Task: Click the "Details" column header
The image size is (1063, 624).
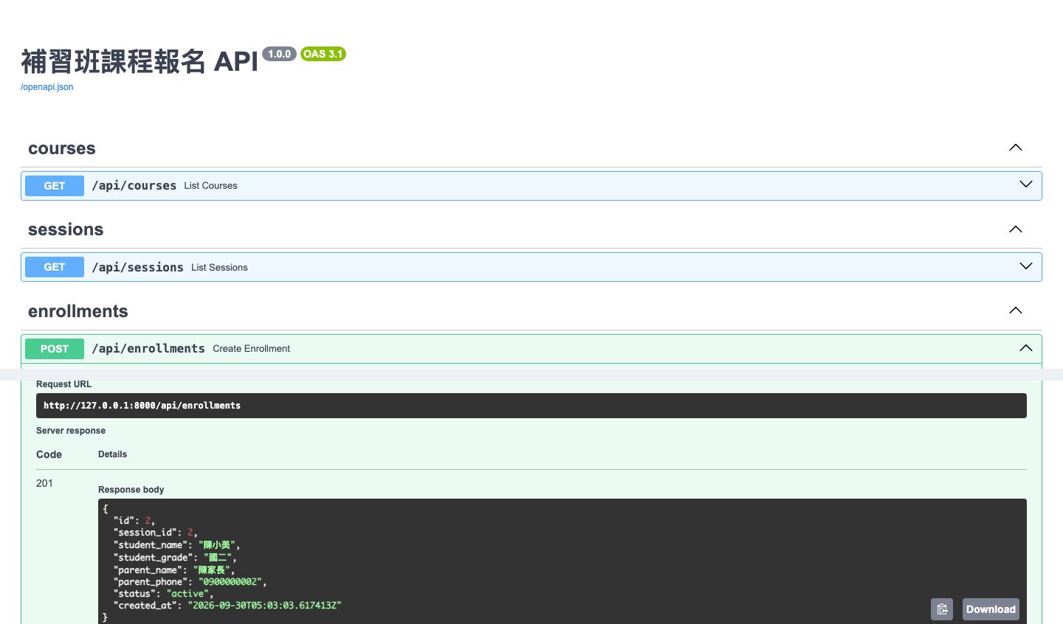Action: pyautogui.click(x=112, y=454)
